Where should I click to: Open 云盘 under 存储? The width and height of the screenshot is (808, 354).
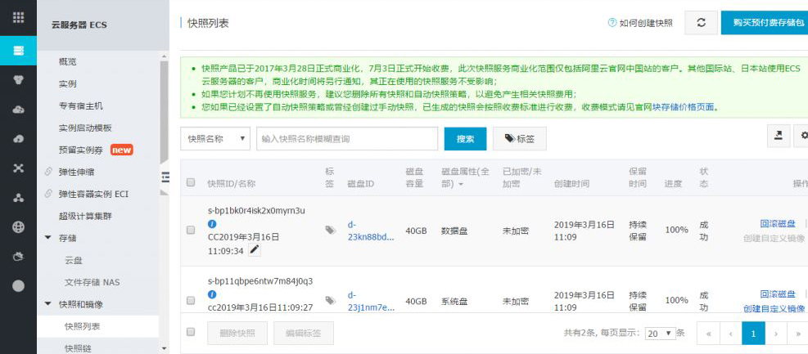point(74,260)
